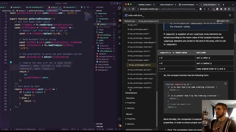Switch to the layout.js editor tab
Image resolution: width=236 pixels, height=132 pixels.
[x=16, y=7]
